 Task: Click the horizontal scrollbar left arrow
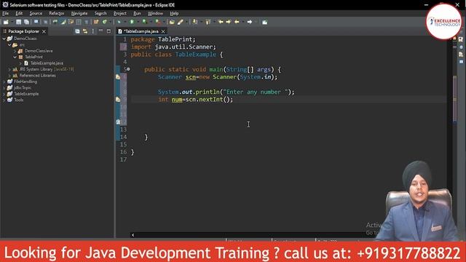(133, 235)
